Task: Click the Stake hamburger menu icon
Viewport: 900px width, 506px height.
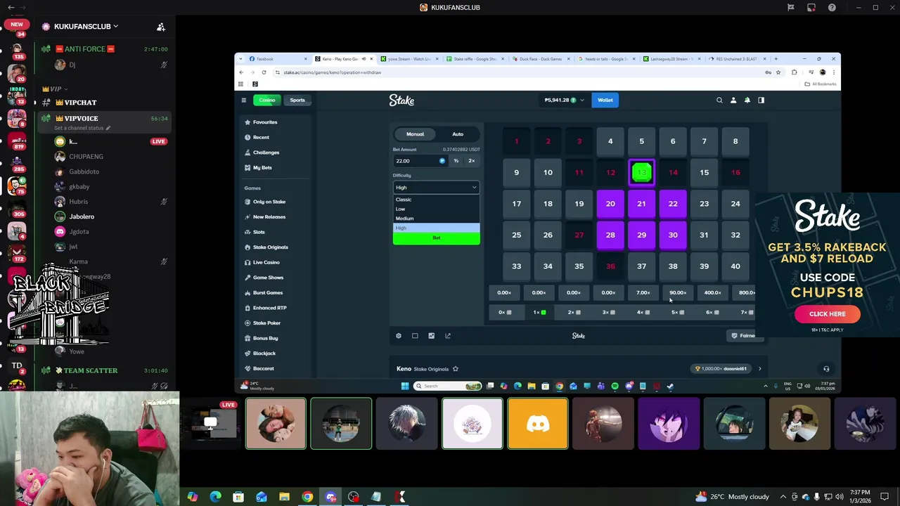Action: pos(243,100)
